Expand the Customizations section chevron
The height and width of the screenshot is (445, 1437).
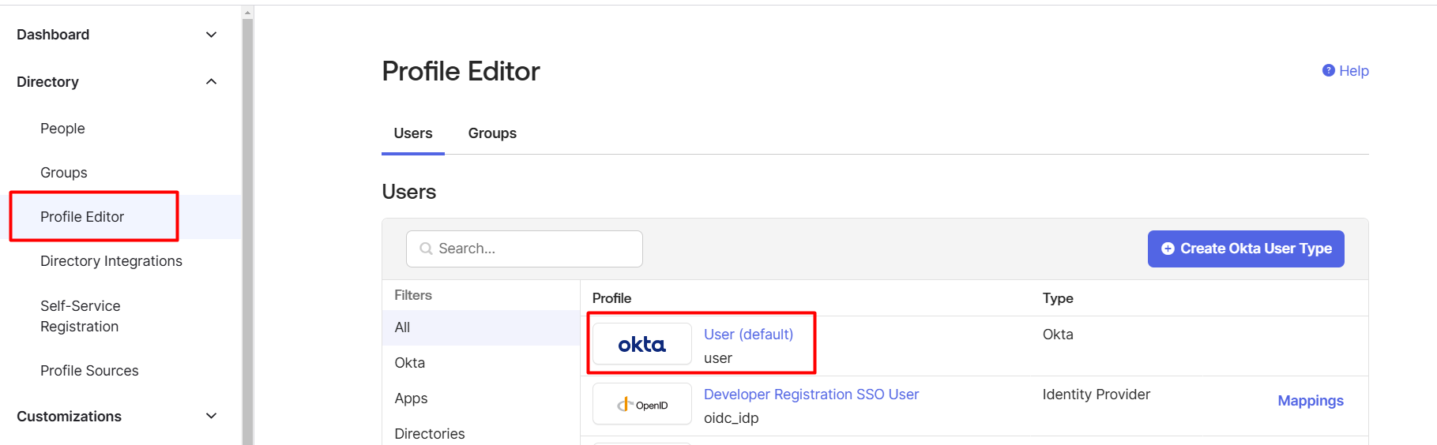[211, 417]
